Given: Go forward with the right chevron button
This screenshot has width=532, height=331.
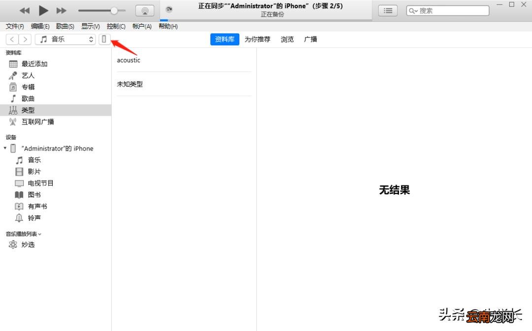Looking at the screenshot, I should tap(25, 39).
